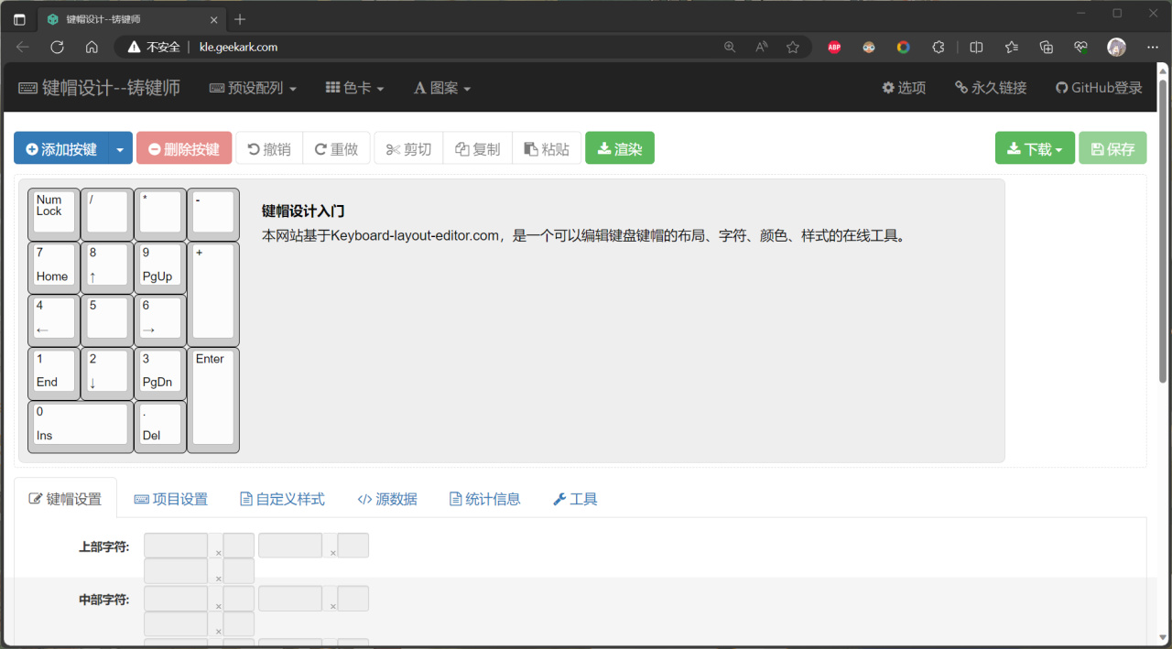Switch to the 自定义样式 tab

coord(282,499)
